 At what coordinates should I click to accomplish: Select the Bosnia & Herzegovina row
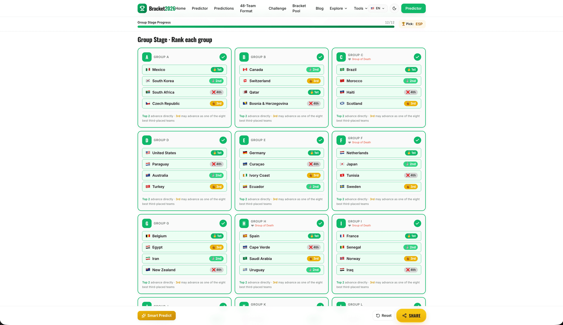[x=281, y=104]
